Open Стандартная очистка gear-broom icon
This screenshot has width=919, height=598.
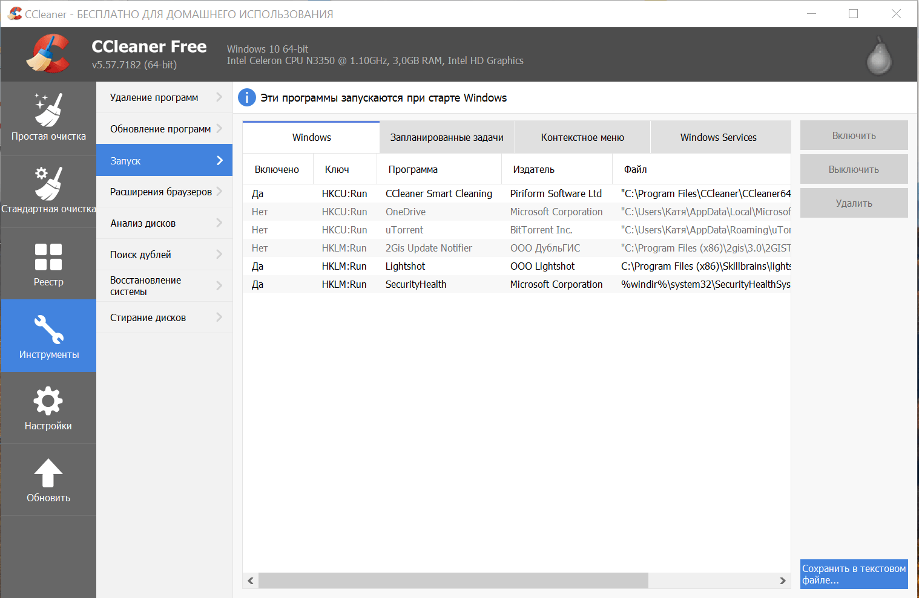coord(48,183)
